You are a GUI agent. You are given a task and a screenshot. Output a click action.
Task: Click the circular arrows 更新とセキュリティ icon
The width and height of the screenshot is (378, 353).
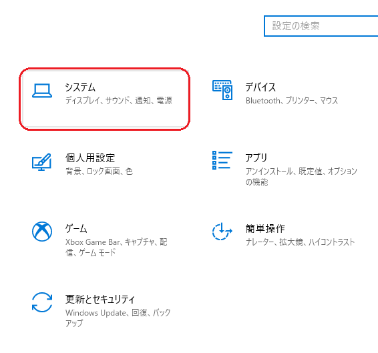click(42, 302)
